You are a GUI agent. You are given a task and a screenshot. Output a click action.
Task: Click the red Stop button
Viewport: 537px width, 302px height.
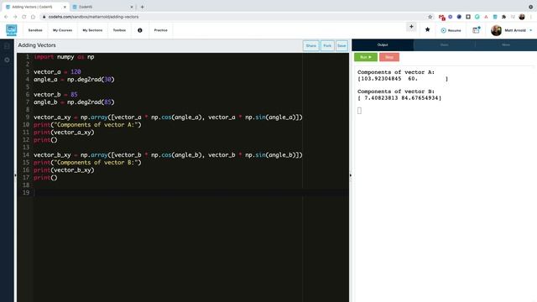(x=389, y=57)
